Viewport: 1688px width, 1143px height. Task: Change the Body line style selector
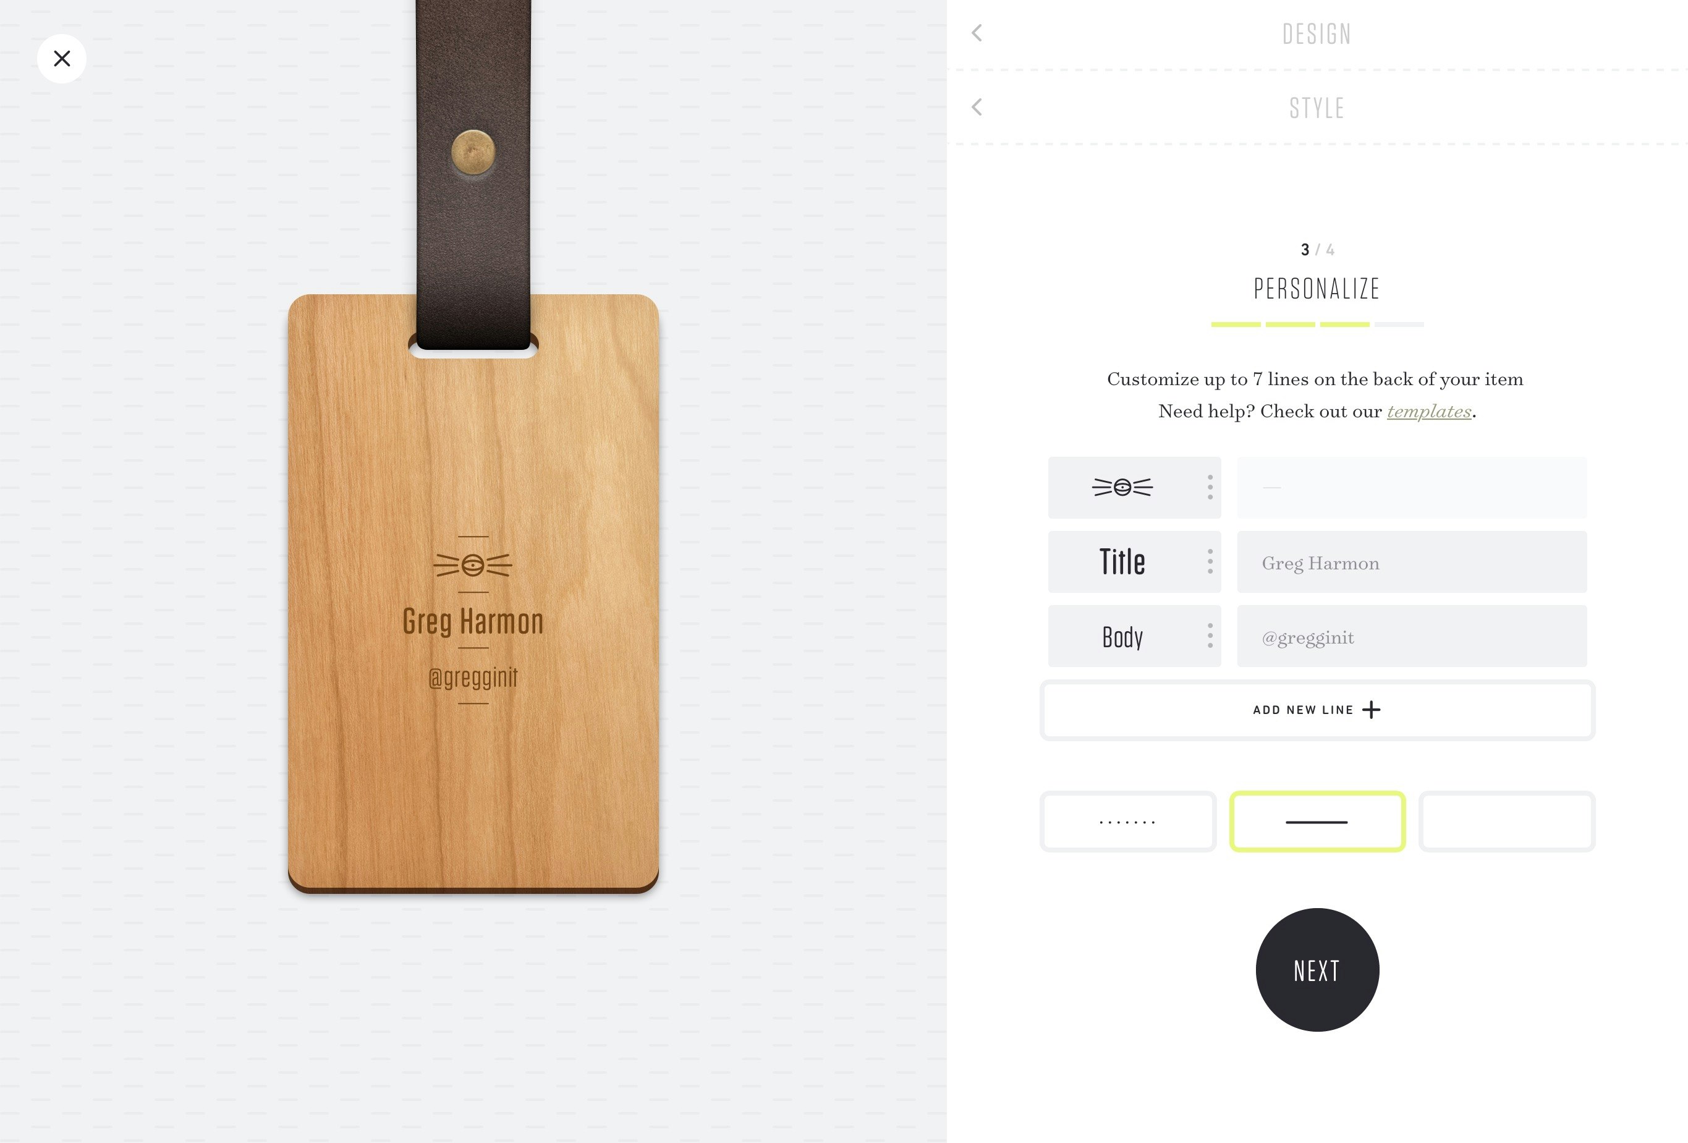pos(1122,636)
